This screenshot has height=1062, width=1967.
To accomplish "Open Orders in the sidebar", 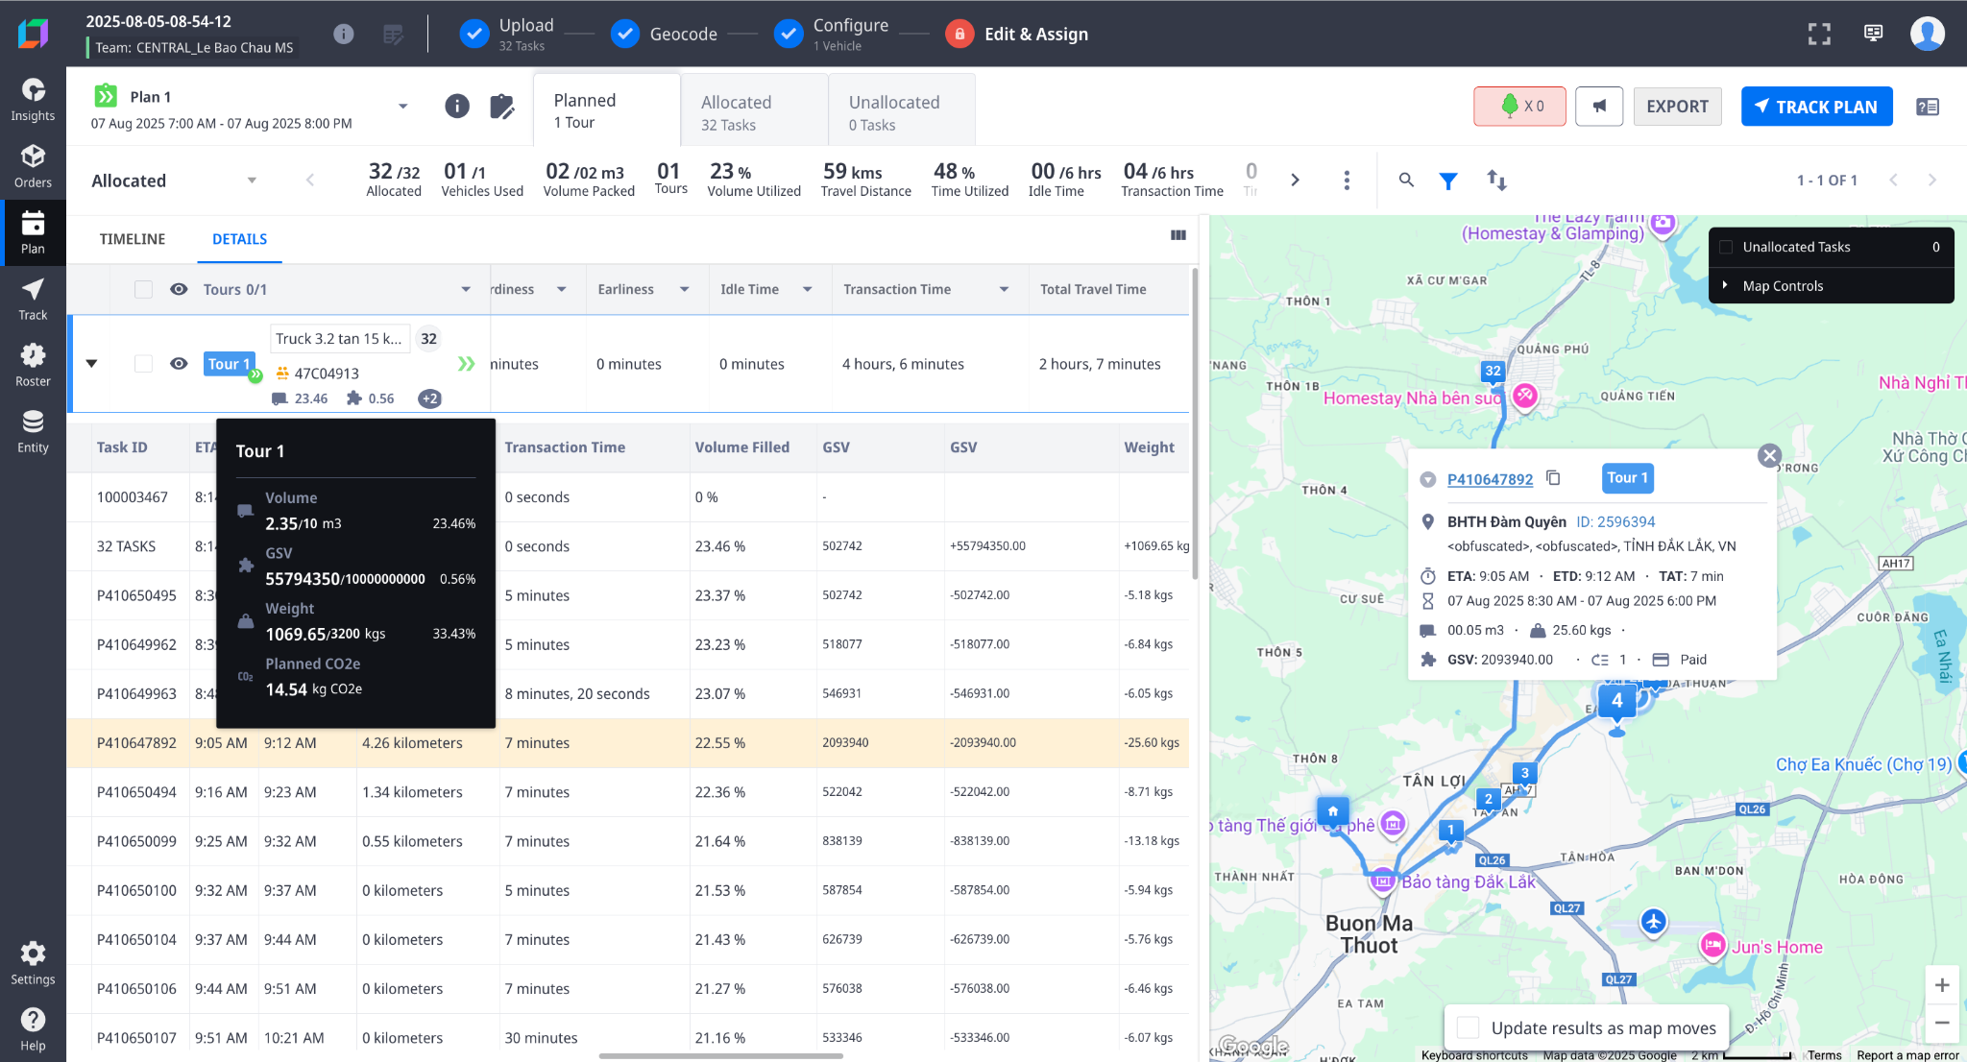I will pos(33,167).
